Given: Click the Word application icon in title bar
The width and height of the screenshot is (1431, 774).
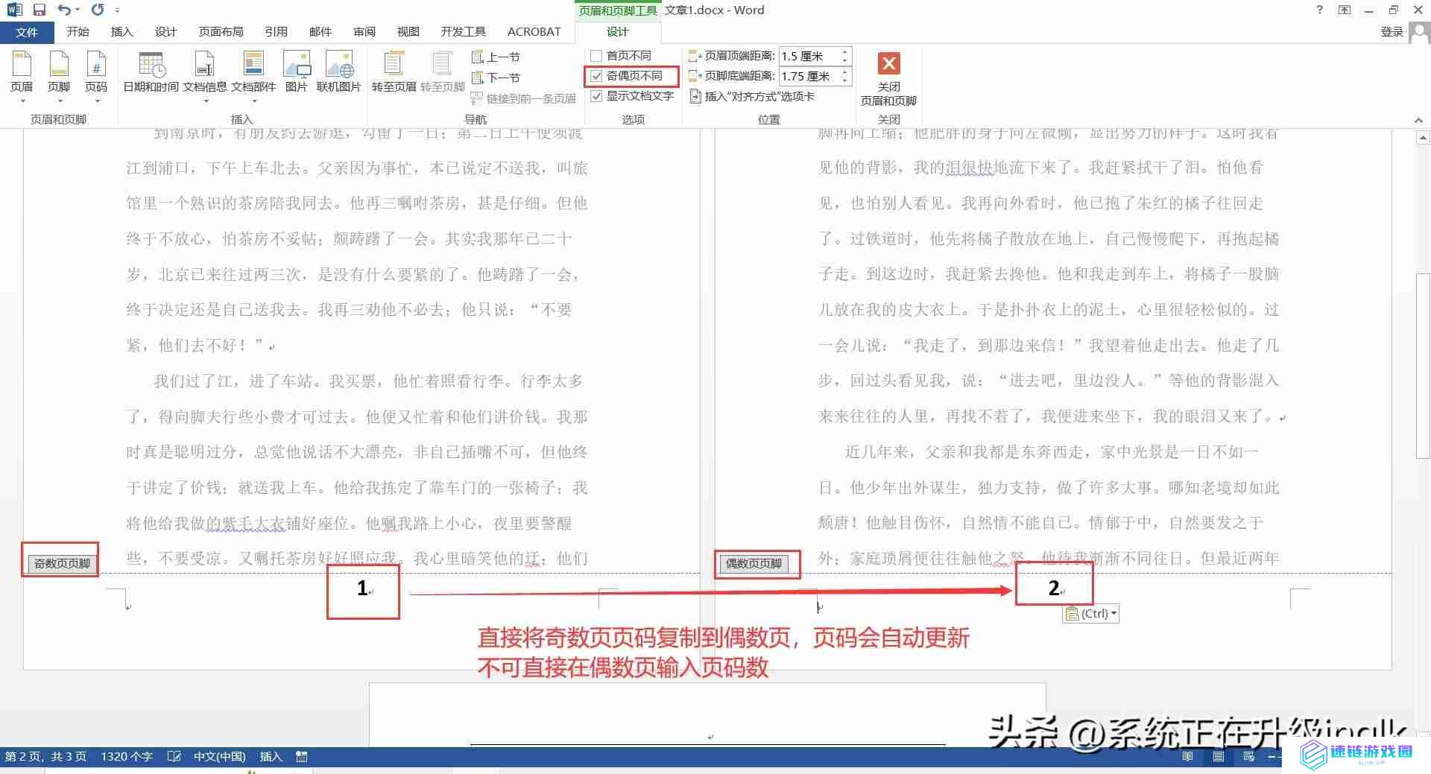Looking at the screenshot, I should tap(14, 10).
